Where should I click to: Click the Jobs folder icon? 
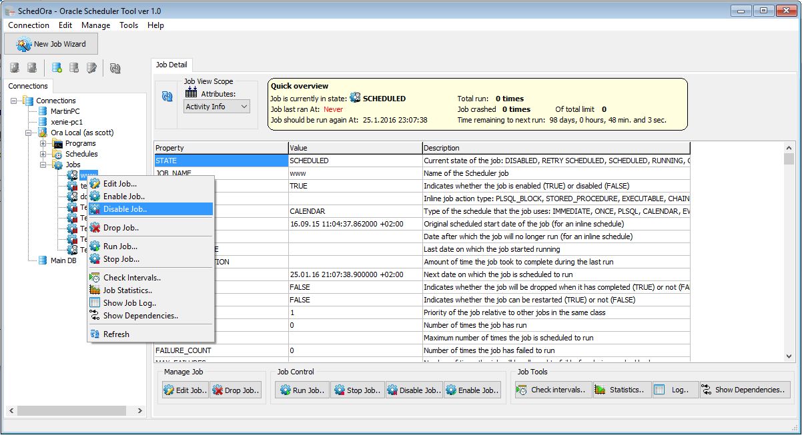coord(57,165)
